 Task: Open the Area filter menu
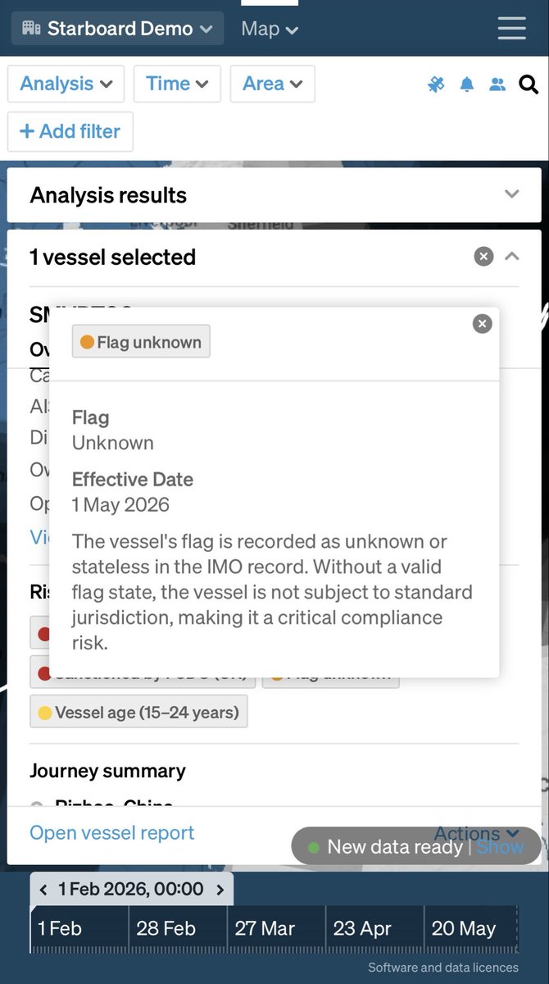pos(272,84)
